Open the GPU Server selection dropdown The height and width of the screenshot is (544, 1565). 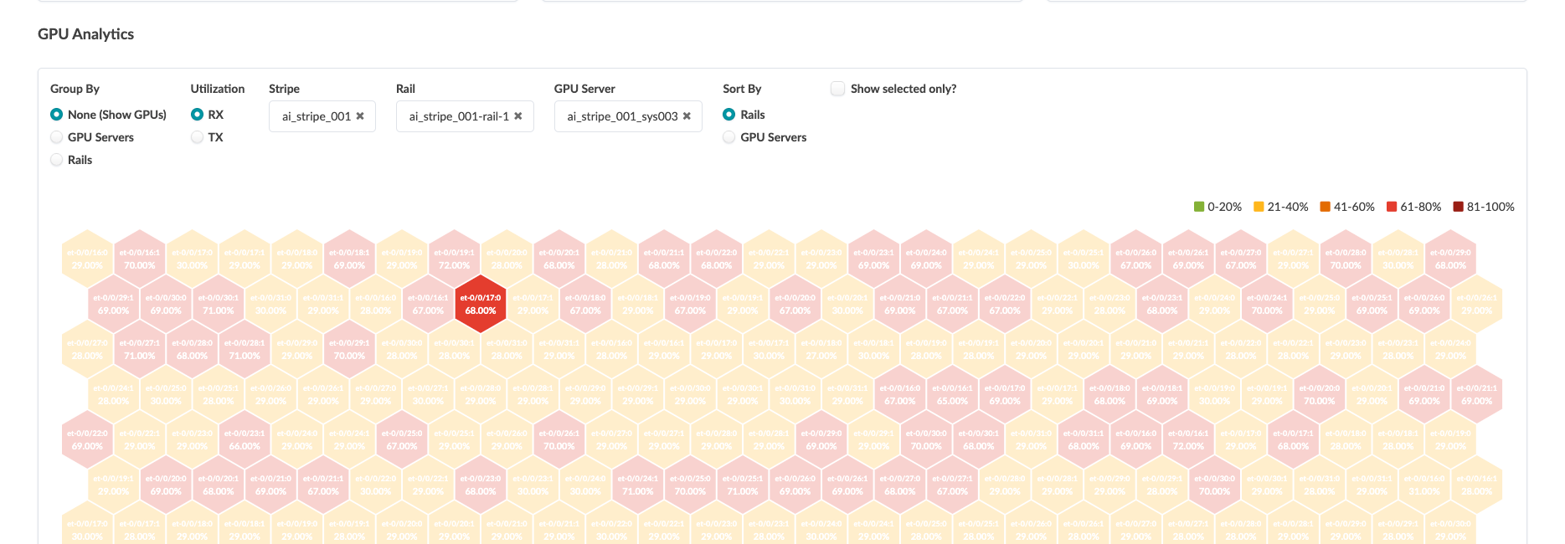coord(621,116)
